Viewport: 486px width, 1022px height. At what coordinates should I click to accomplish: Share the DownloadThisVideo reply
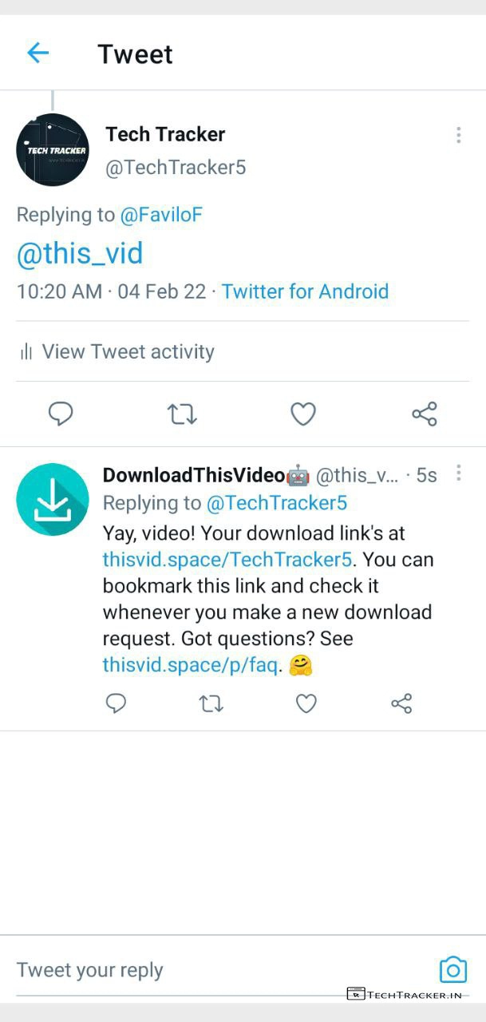401,703
